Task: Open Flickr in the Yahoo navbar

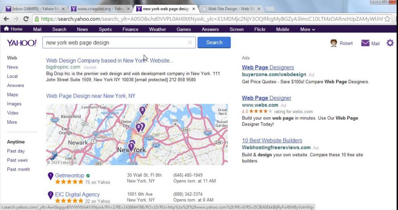Action: pos(260,30)
